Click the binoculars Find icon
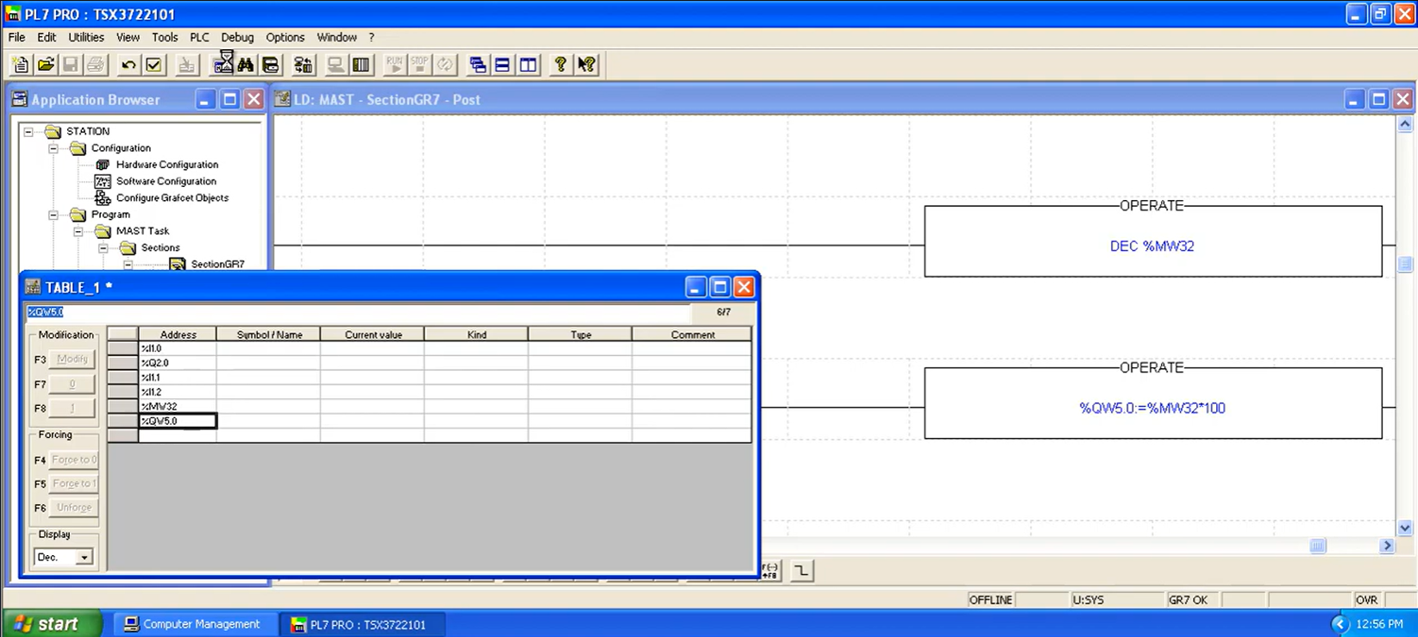 [x=246, y=65]
